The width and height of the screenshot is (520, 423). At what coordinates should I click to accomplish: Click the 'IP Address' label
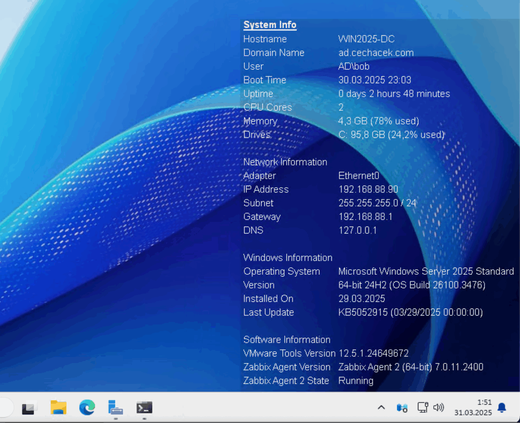coord(266,189)
